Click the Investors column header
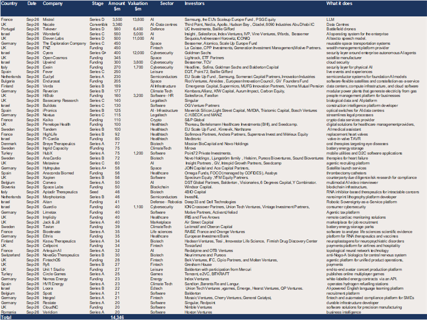The image size is (427, 320). [194, 3]
